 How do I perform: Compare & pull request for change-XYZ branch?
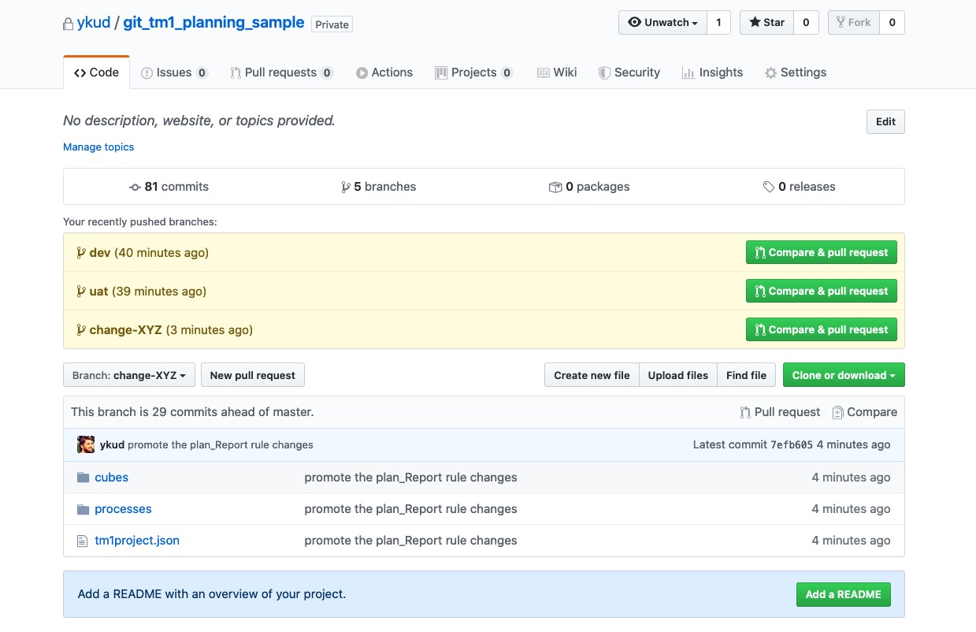[x=822, y=329]
